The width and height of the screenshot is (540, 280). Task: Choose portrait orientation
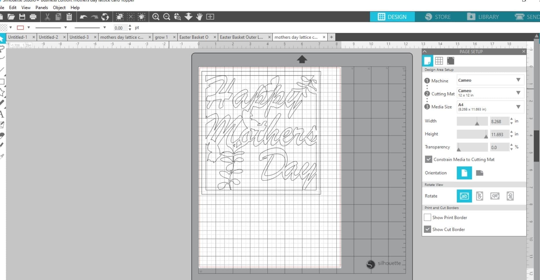coord(464,173)
